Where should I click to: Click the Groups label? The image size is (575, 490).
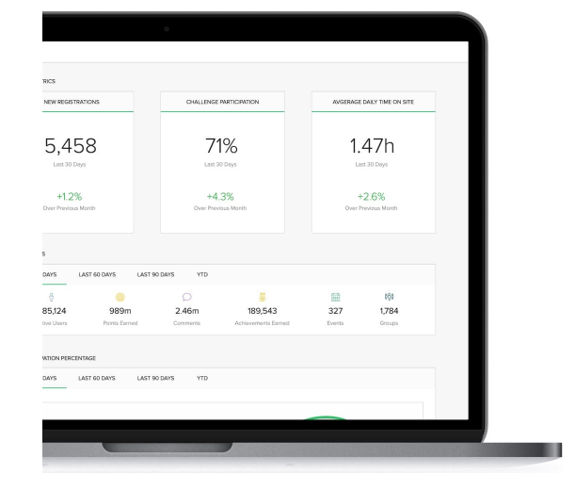[x=389, y=323]
